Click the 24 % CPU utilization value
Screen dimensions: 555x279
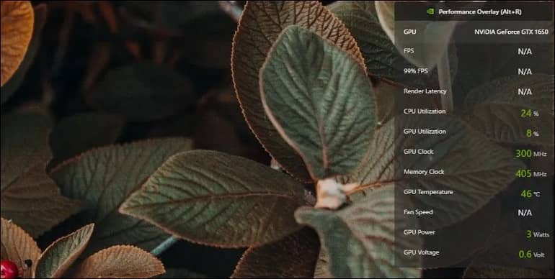(x=530, y=114)
